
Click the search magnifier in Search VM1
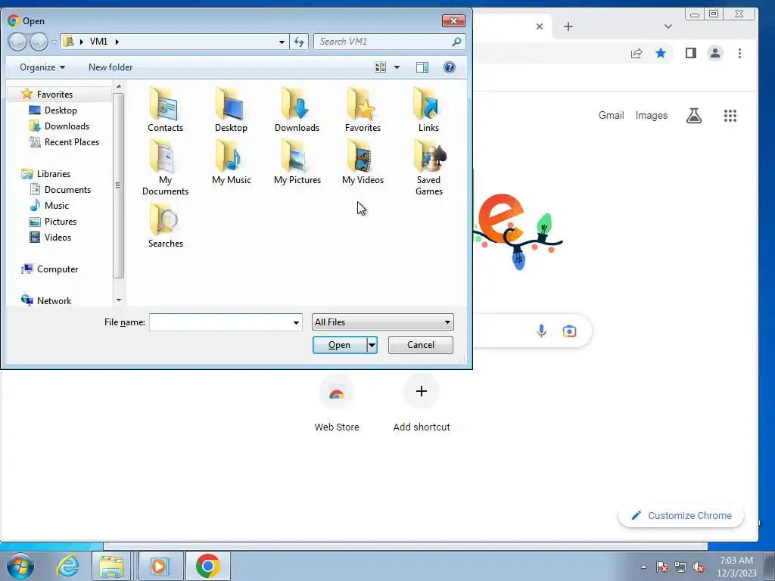tap(456, 42)
